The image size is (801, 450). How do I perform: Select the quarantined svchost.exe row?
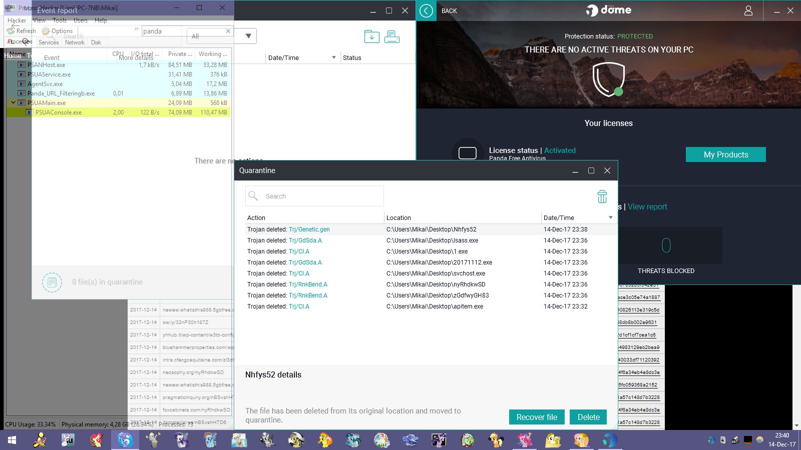click(431, 273)
